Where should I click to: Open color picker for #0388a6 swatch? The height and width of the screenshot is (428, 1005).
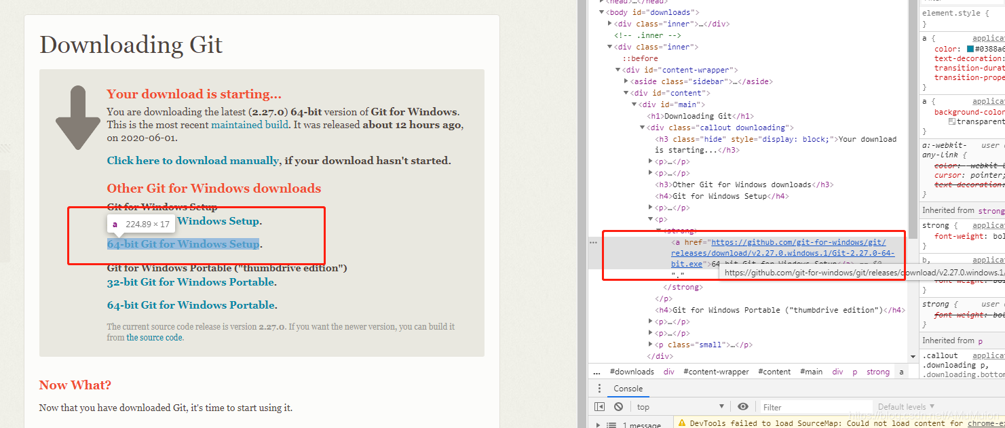970,50
